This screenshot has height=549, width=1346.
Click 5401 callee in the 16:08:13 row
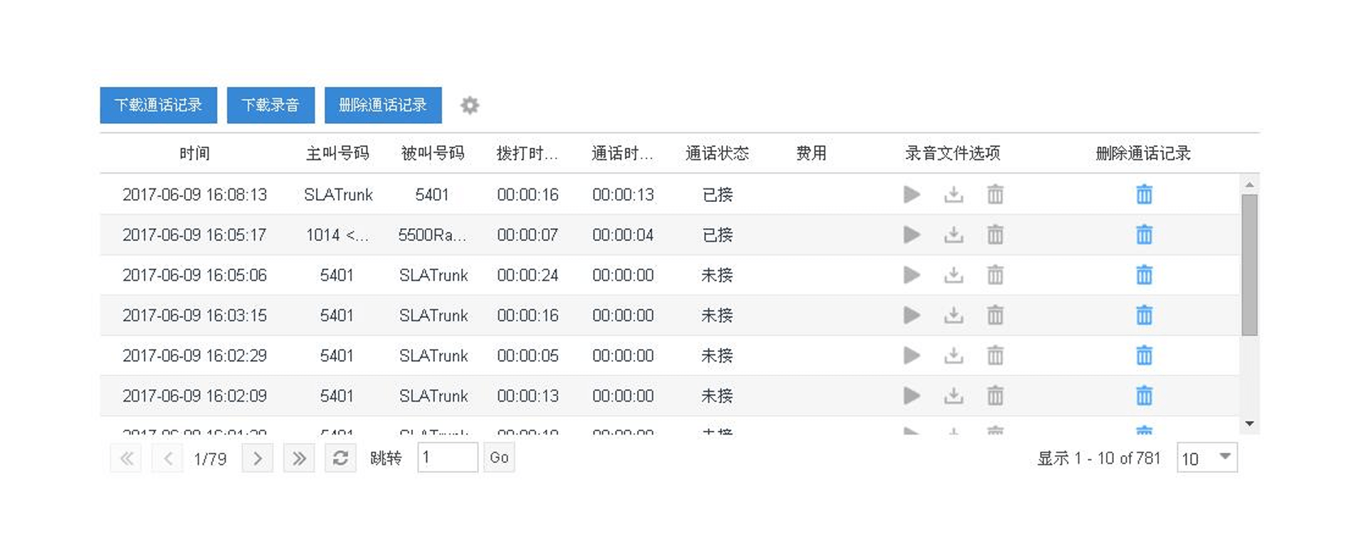(432, 195)
